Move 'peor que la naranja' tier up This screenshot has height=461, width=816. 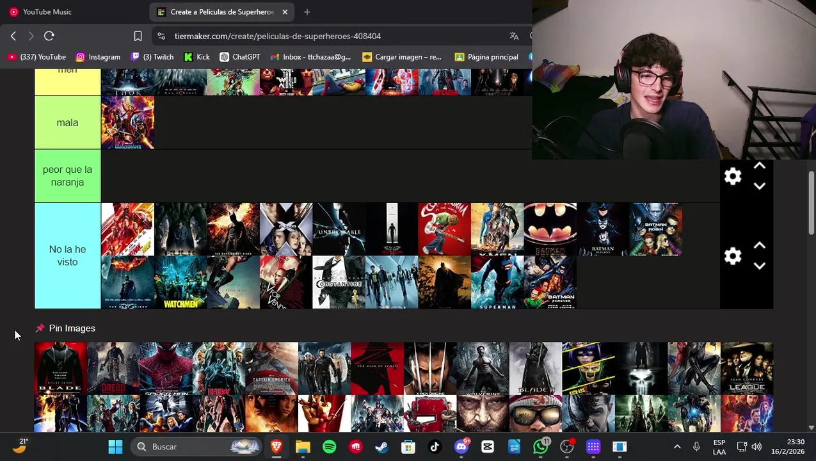(760, 166)
